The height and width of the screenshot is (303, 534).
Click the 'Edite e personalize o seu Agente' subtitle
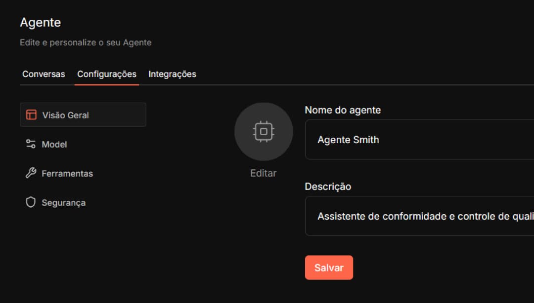86,42
